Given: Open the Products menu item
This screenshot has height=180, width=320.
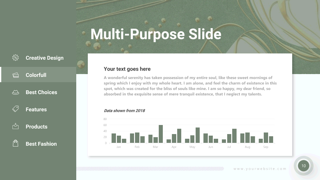Looking at the screenshot, I should (x=38, y=127).
